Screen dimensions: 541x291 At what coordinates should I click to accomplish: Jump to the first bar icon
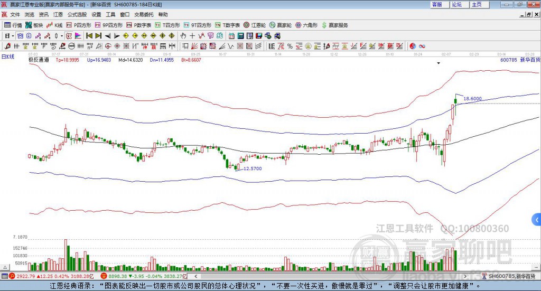coord(89,36)
